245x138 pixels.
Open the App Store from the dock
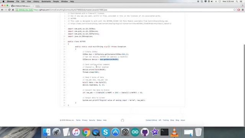pyautogui.click(x=116, y=132)
